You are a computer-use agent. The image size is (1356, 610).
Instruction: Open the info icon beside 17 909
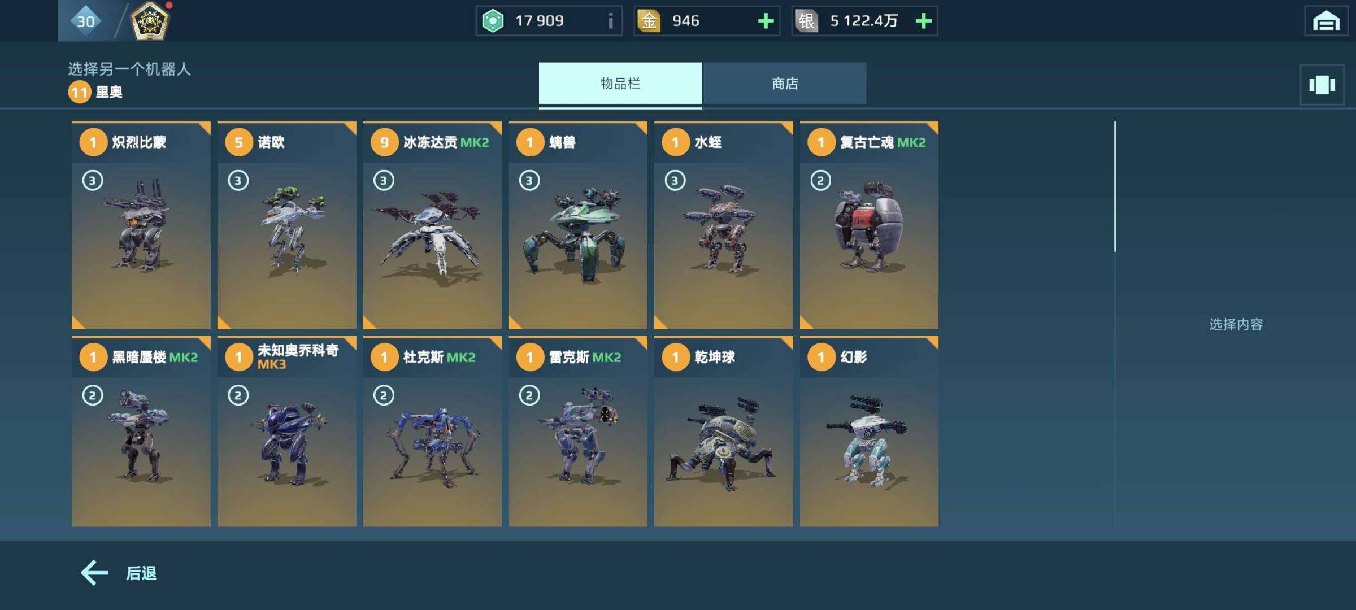[x=610, y=21]
